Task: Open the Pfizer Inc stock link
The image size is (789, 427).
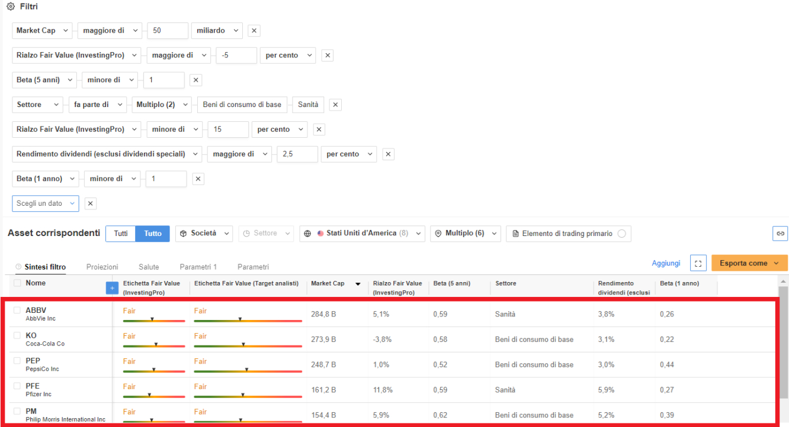Action: [x=39, y=394]
